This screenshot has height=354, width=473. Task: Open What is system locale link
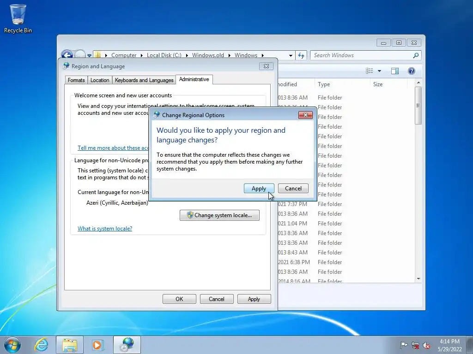point(105,229)
